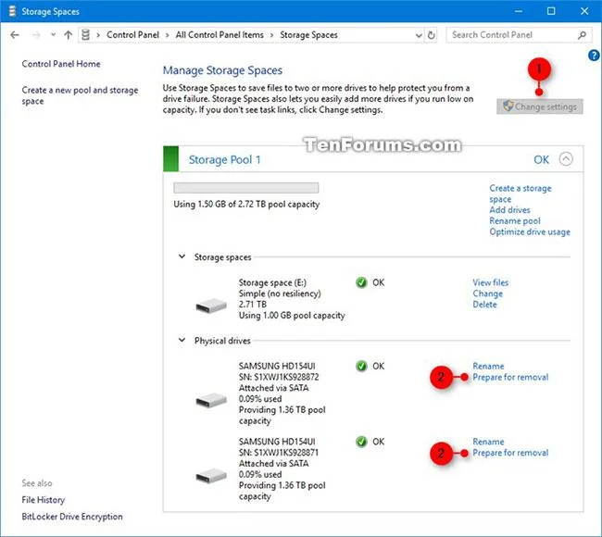
Task: Click the address bar storage icon
Action: click(x=85, y=35)
